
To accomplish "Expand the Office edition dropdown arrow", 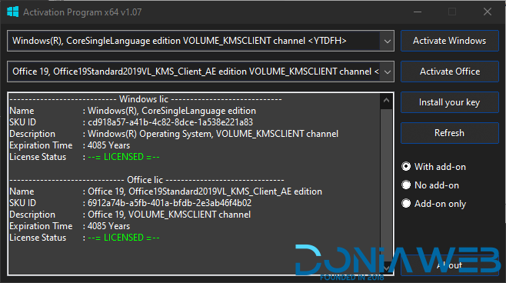I will [x=388, y=72].
